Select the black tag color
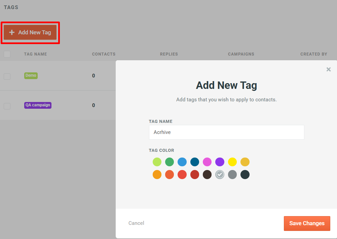The width and height of the screenshot is (337, 239). (x=245, y=174)
